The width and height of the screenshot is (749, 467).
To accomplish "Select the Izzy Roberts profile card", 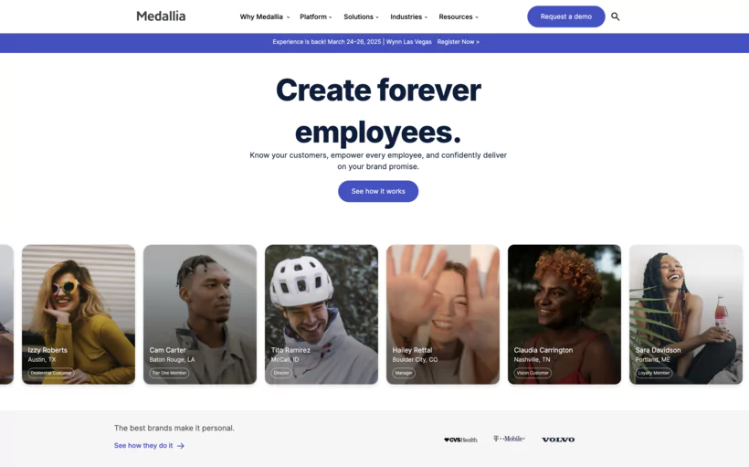I will (x=79, y=314).
